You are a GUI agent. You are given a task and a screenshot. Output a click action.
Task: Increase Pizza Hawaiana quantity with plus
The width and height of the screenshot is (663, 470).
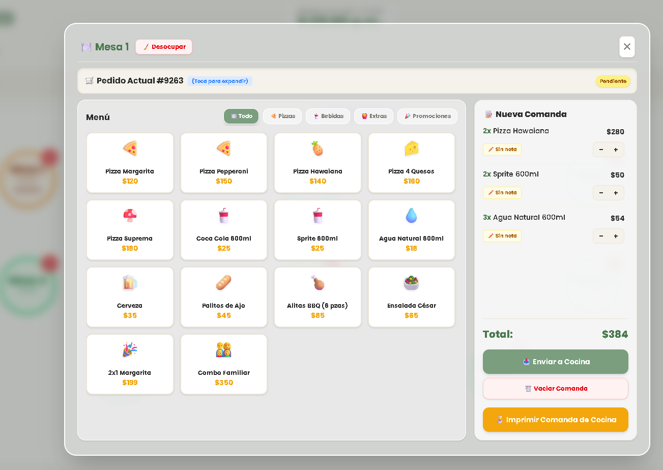coord(616,150)
